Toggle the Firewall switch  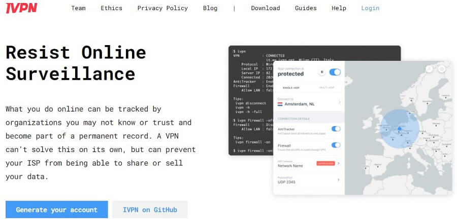coord(336,145)
